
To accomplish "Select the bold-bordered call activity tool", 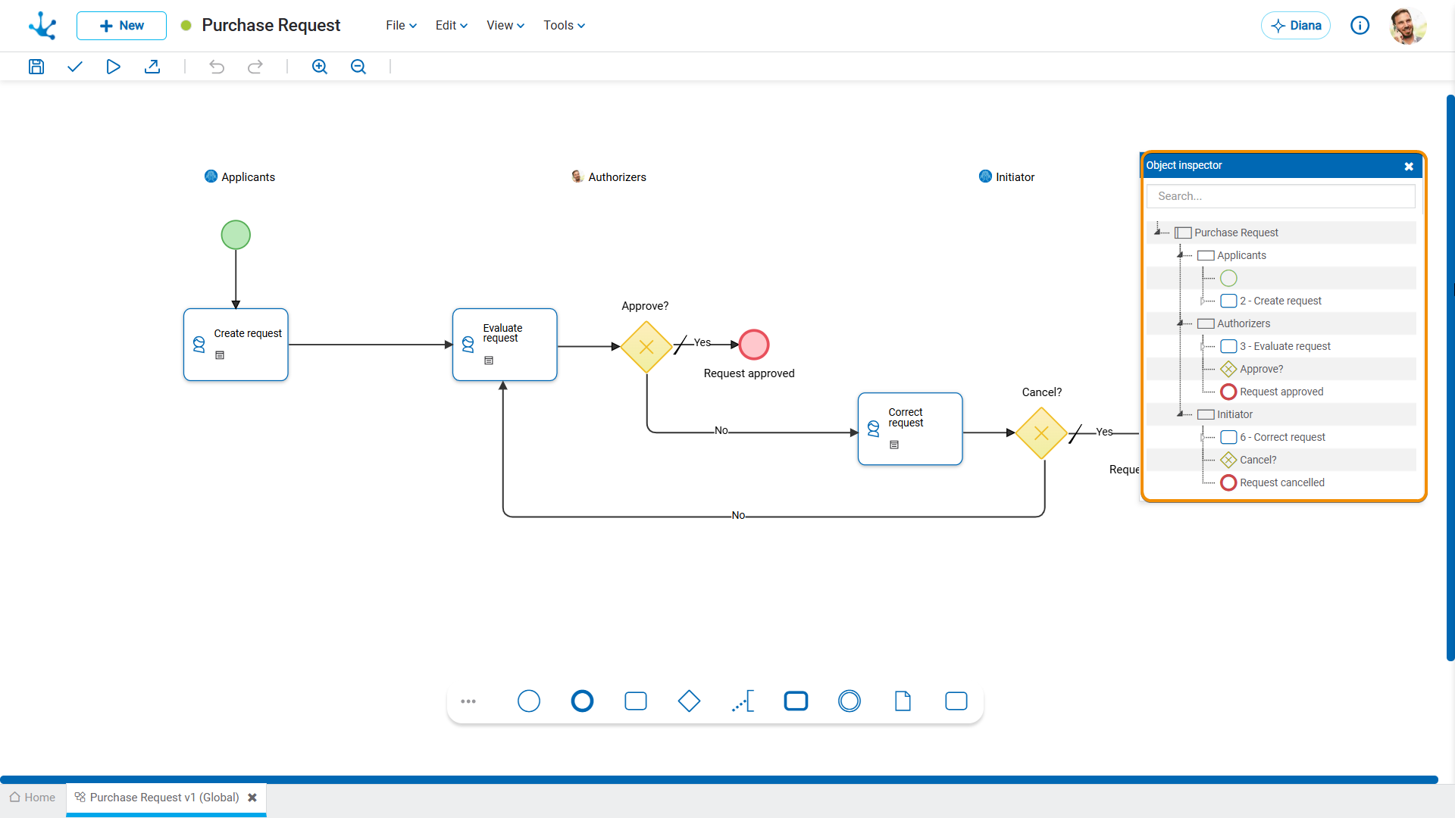I will [x=796, y=701].
